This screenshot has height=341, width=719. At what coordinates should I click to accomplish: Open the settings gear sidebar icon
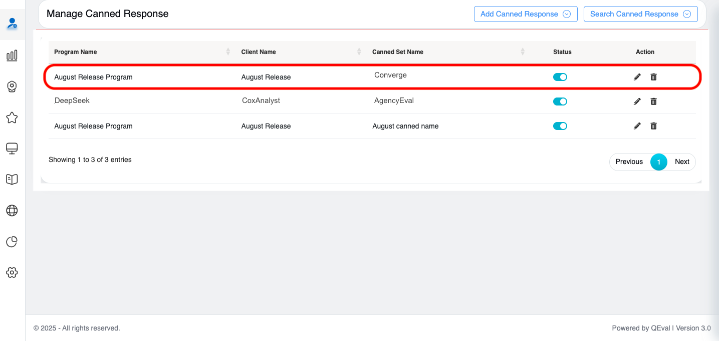(12, 272)
